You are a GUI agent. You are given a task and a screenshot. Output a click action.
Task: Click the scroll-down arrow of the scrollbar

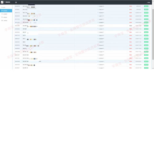[153, 68]
